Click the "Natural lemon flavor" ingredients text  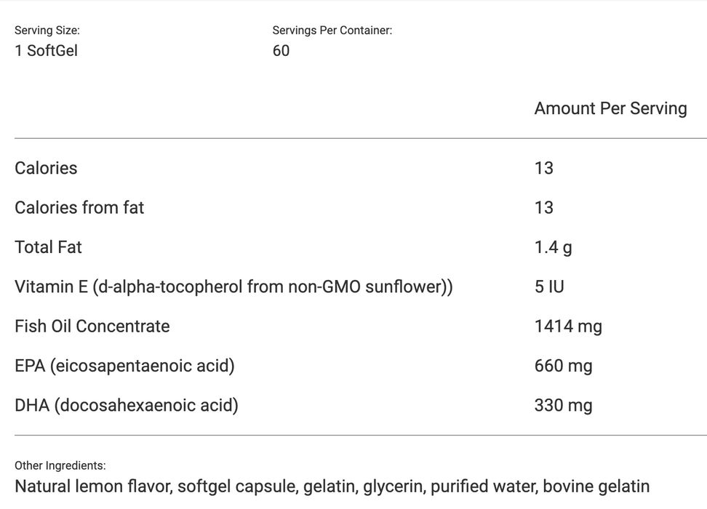pos(92,486)
